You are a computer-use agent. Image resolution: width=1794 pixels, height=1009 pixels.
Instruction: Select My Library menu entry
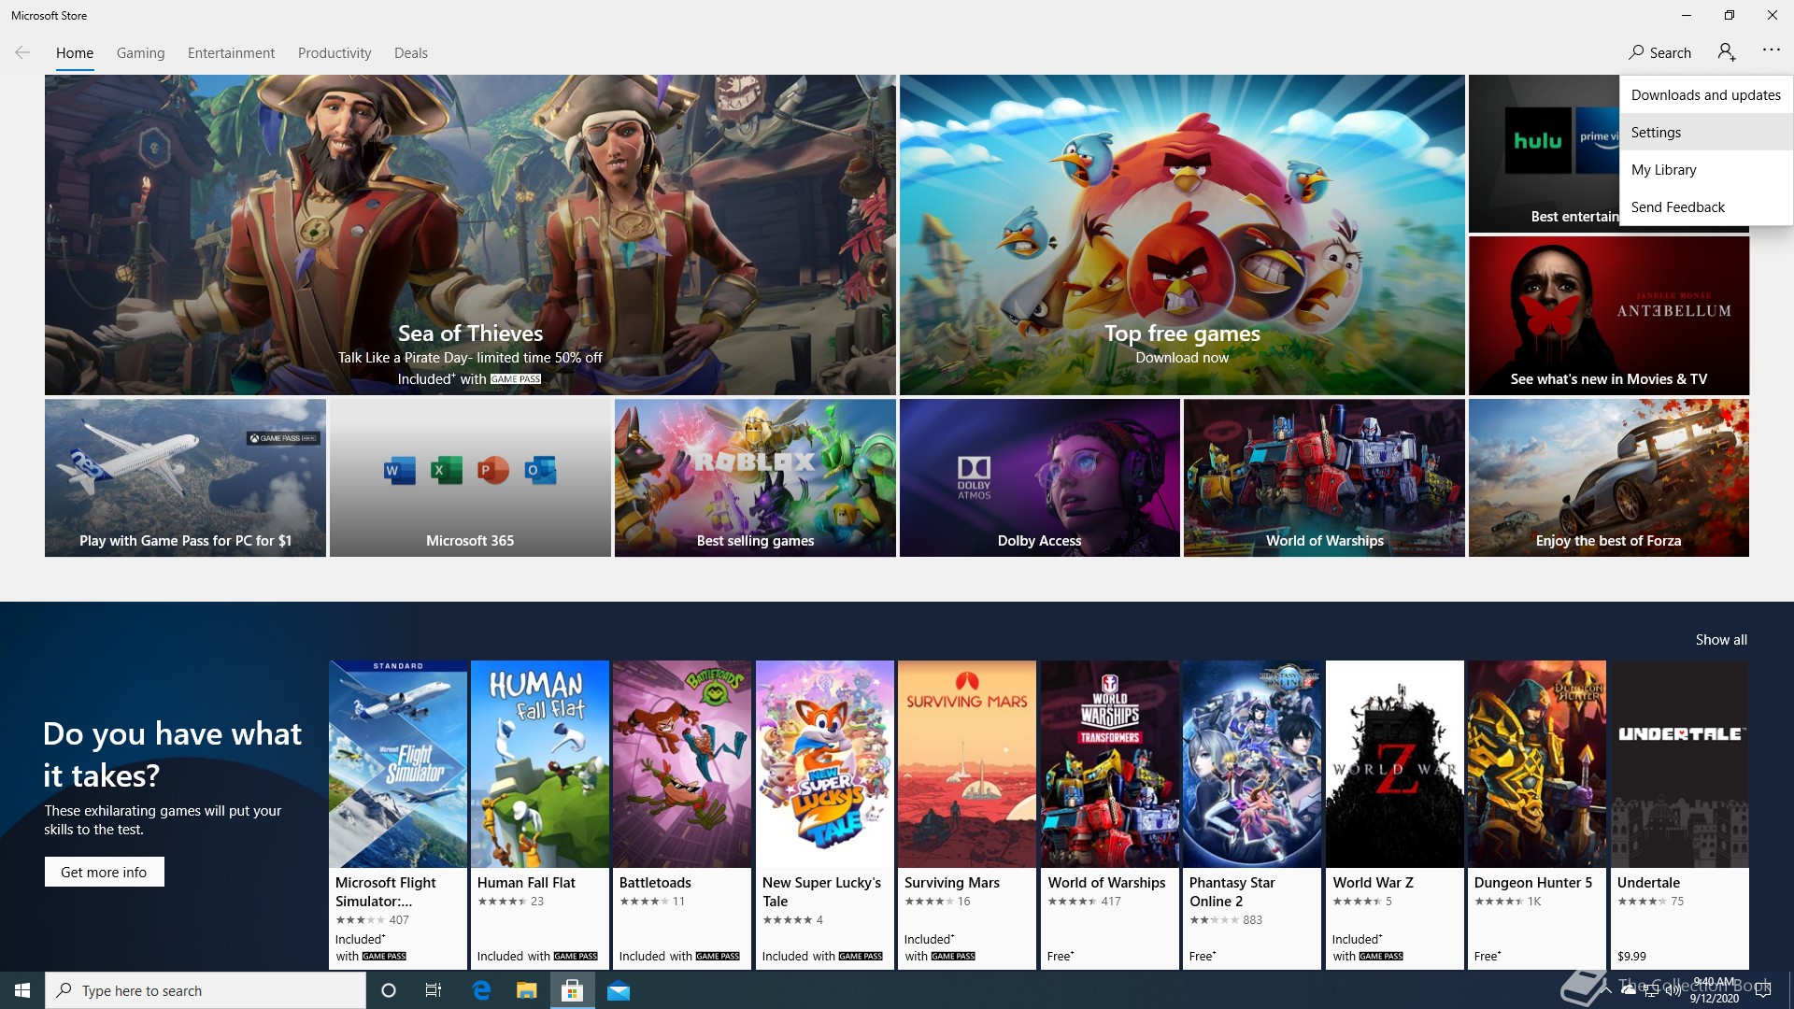(x=1705, y=169)
